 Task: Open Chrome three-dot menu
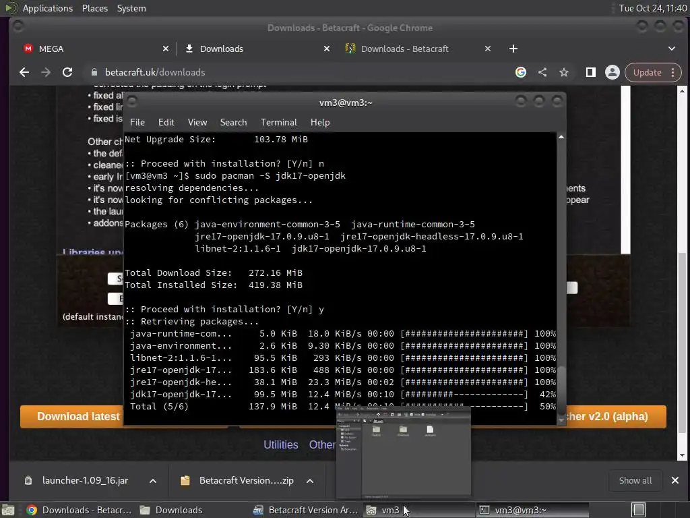tap(673, 72)
